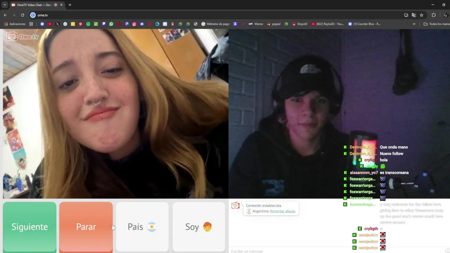Open the Soy gender selector

tap(199, 227)
